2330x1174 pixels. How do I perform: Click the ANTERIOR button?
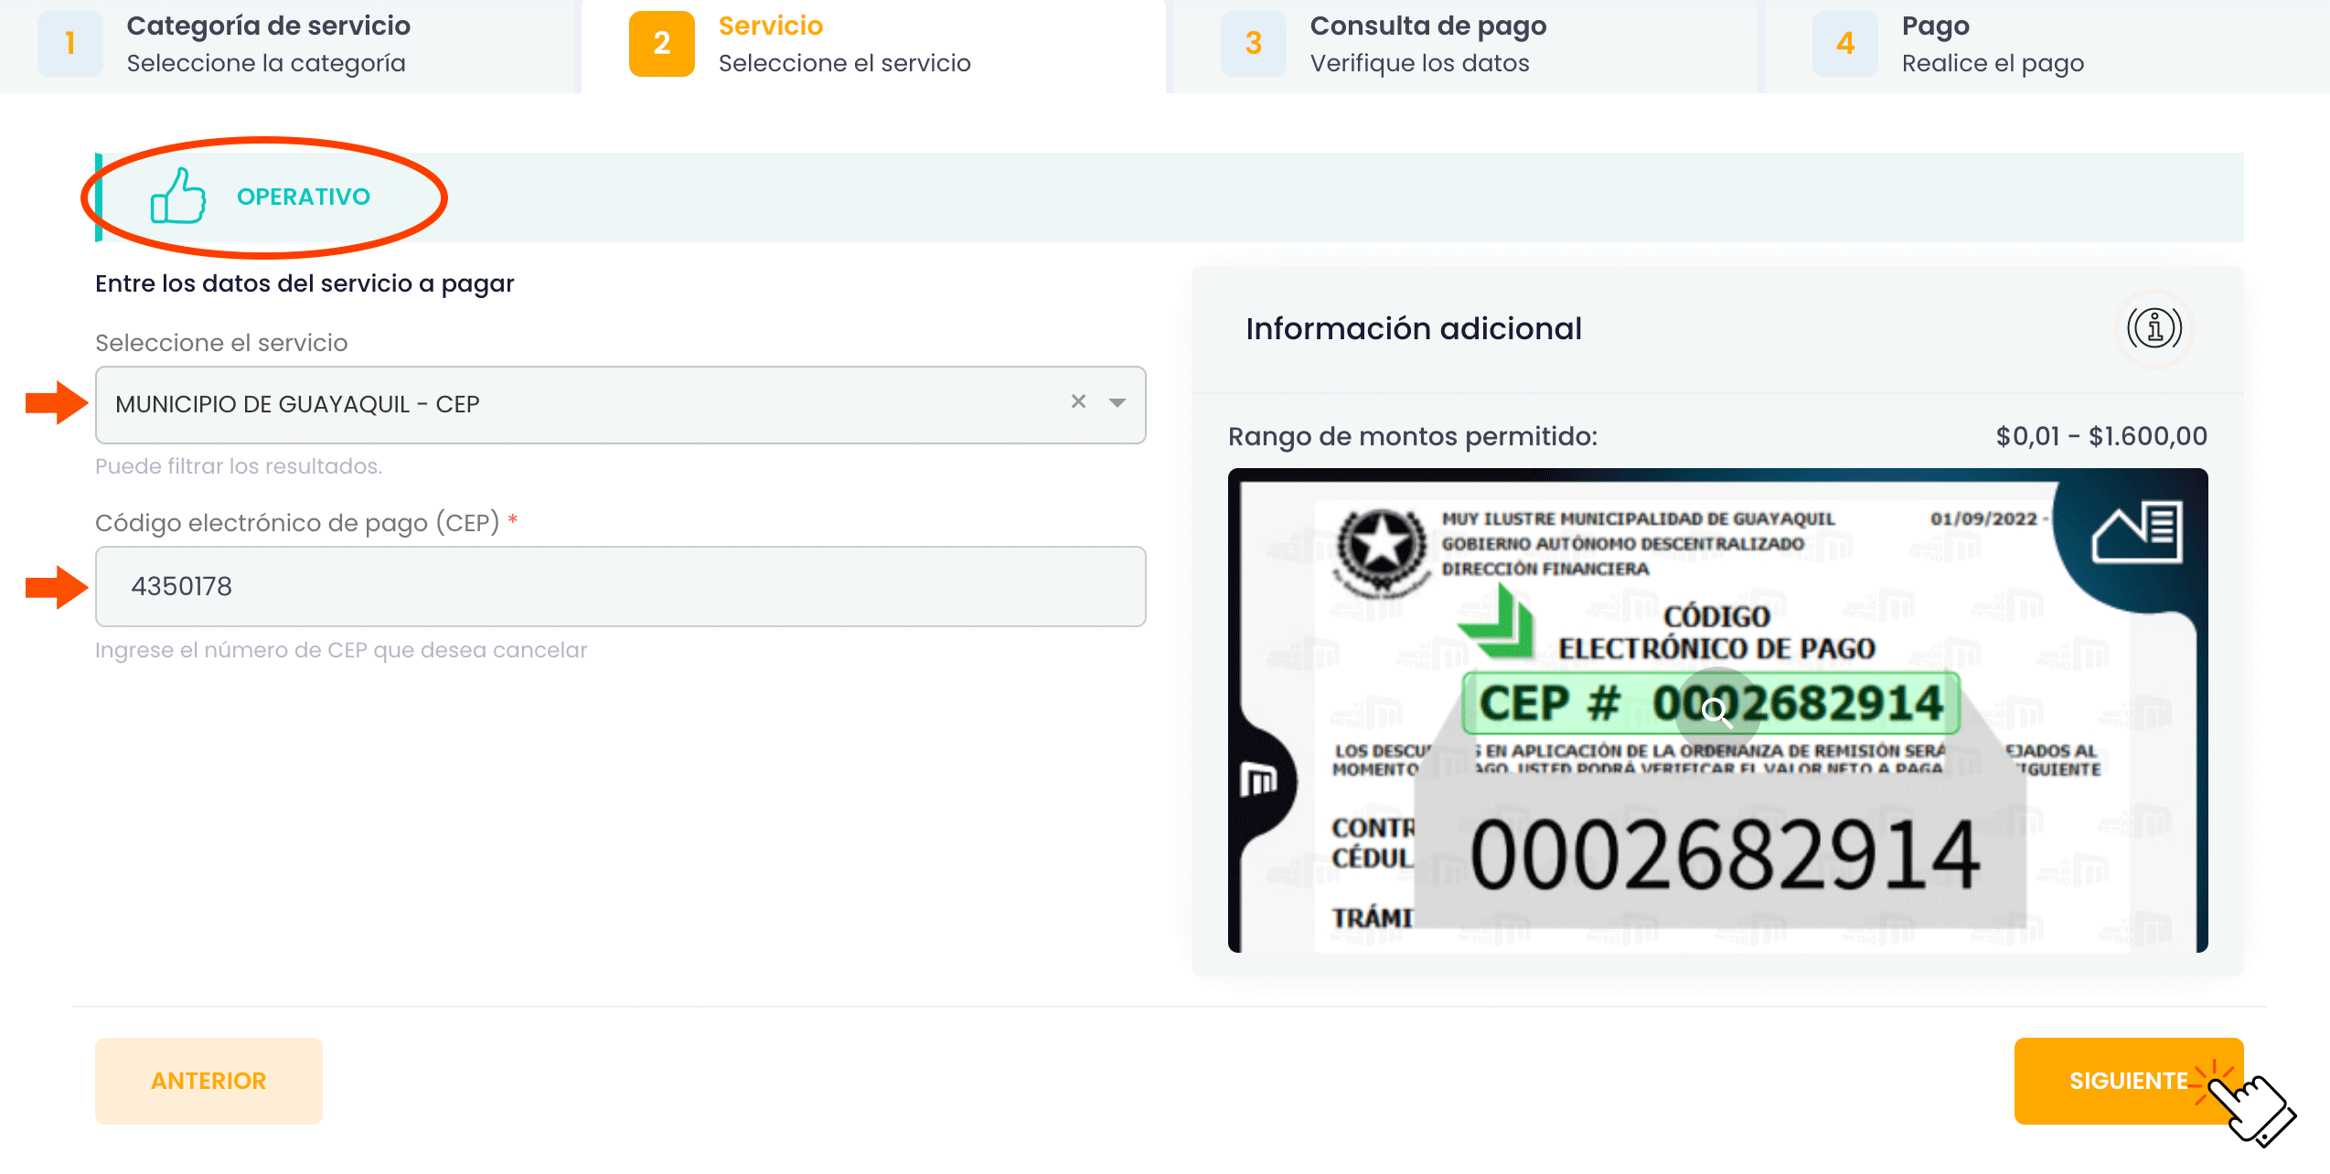(208, 1081)
